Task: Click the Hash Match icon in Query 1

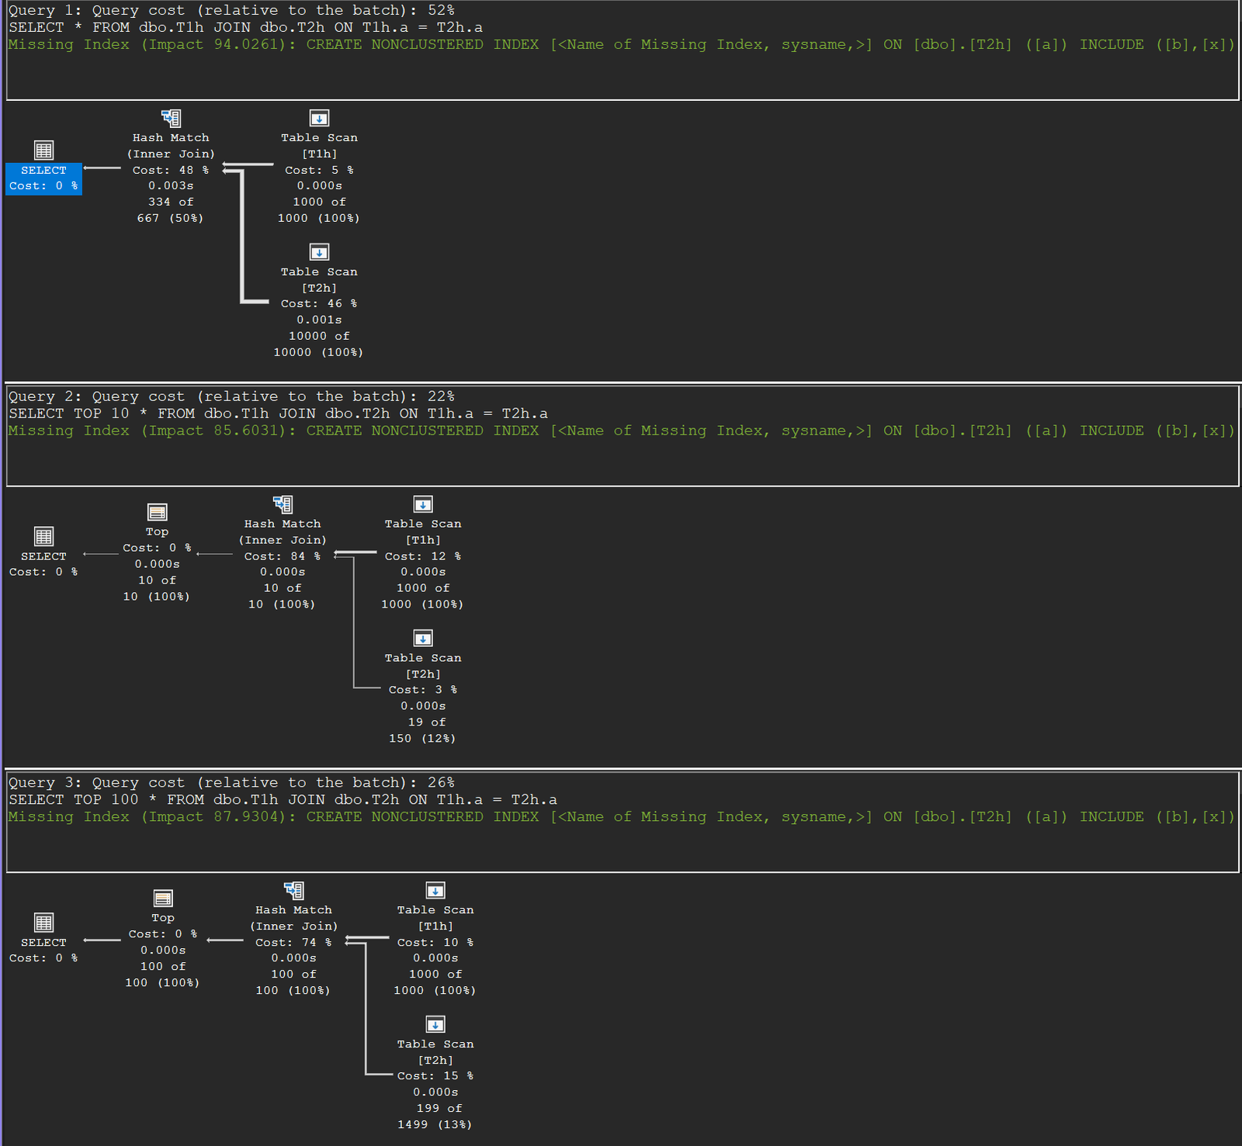Action: click(x=171, y=118)
